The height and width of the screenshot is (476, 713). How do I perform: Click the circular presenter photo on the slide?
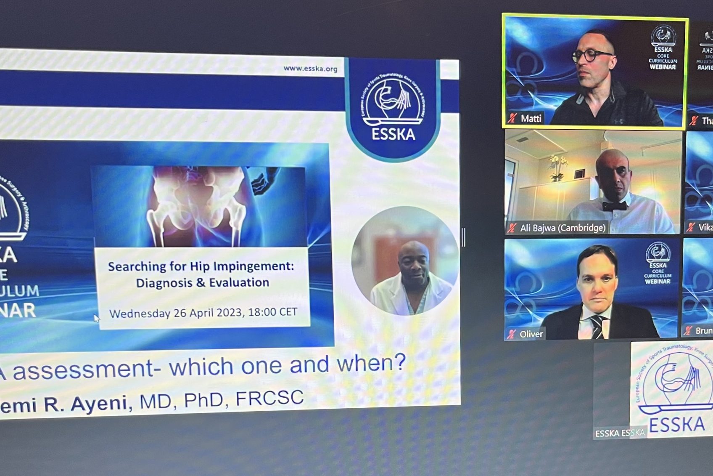tap(404, 261)
